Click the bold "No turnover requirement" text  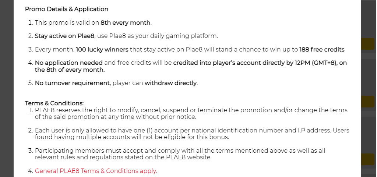coord(73,83)
